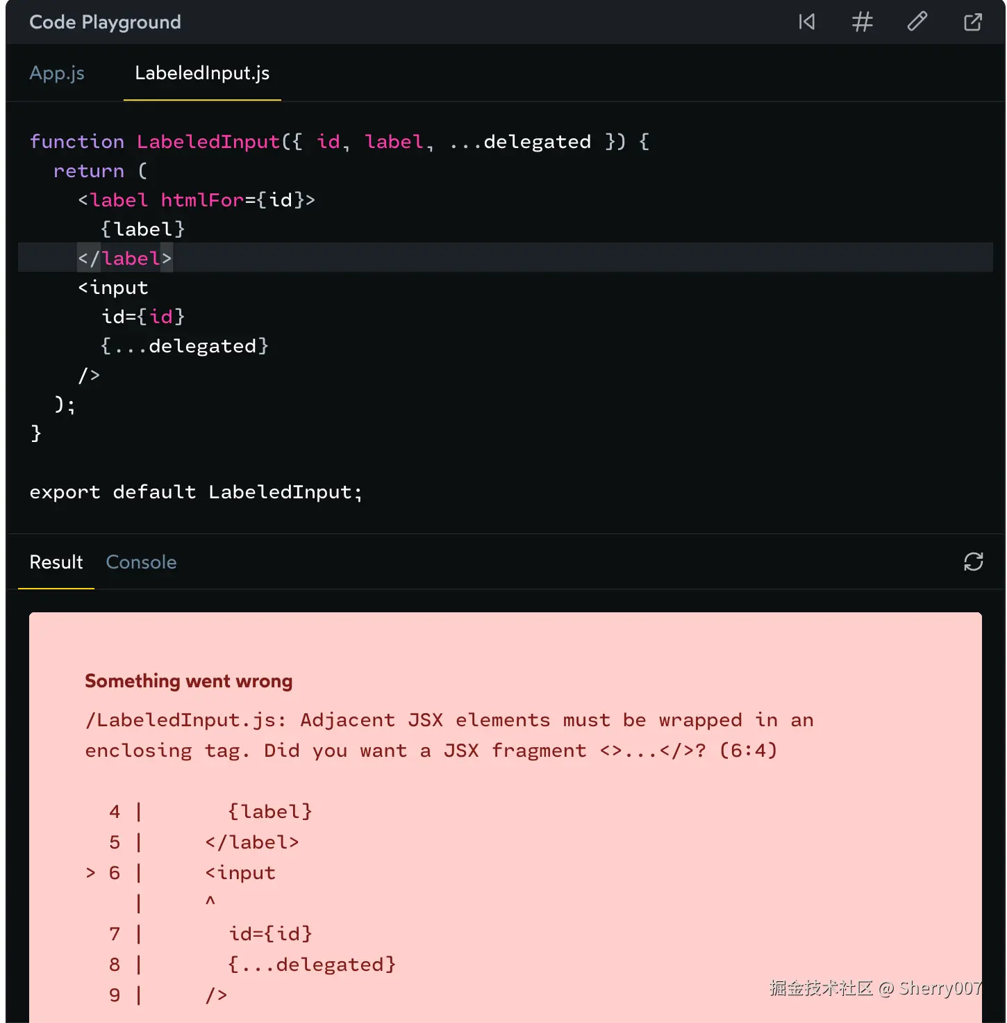Image resolution: width=1007 pixels, height=1023 pixels.
Task: Open the Console tab
Action: (x=141, y=562)
